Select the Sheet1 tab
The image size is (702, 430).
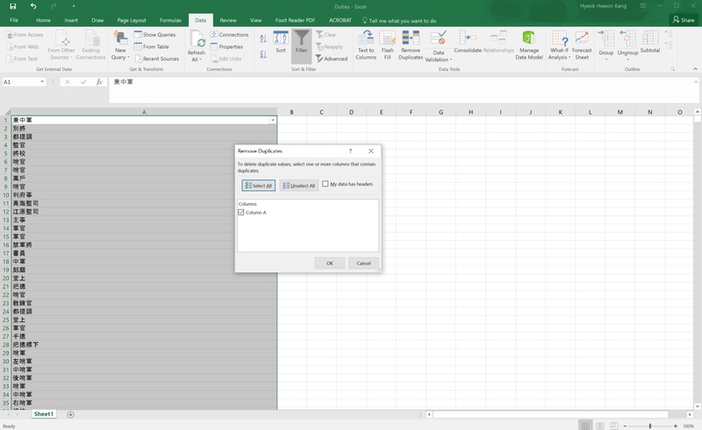tap(43, 414)
